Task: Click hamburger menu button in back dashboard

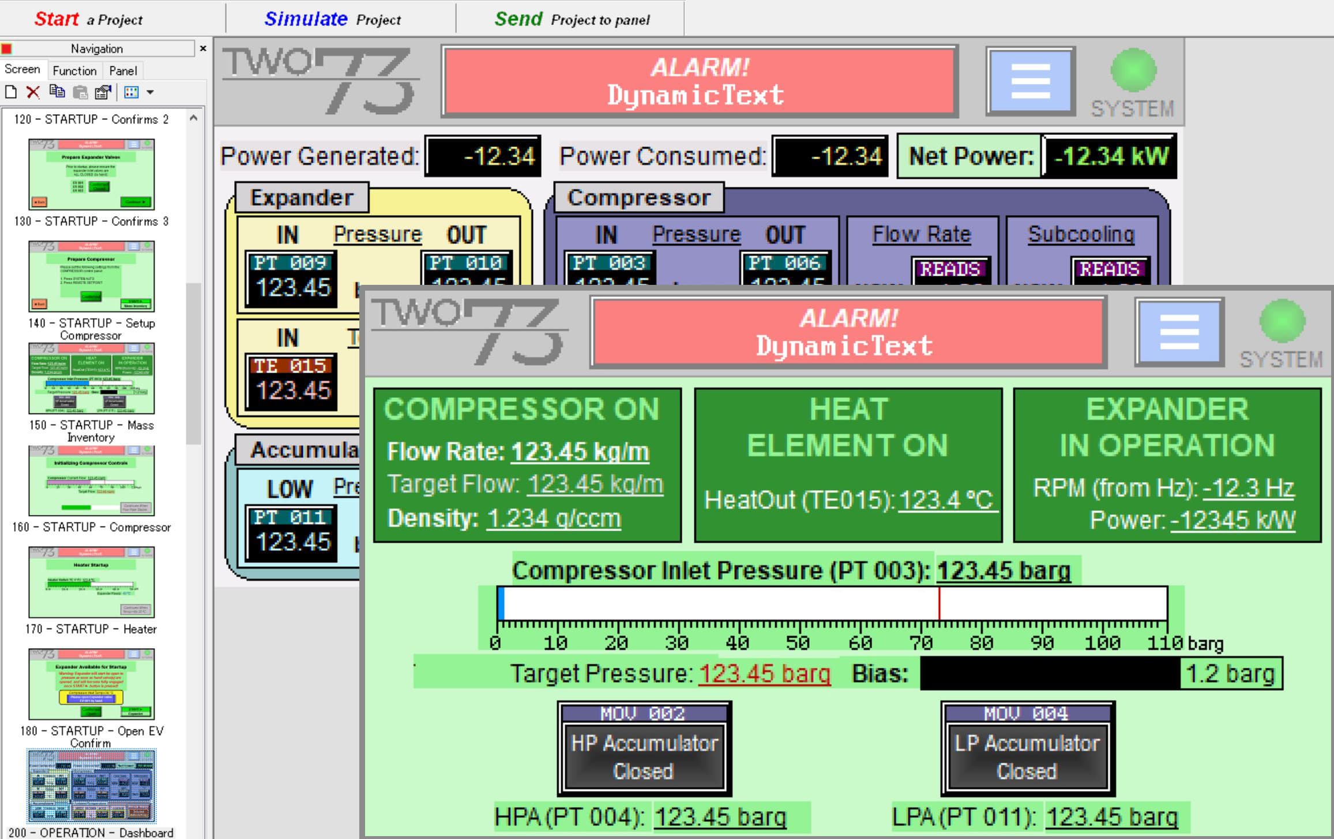Action: (x=1030, y=81)
